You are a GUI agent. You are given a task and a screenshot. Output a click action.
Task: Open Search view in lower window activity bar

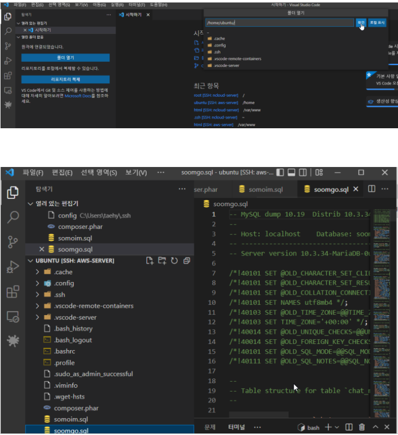click(x=13, y=217)
